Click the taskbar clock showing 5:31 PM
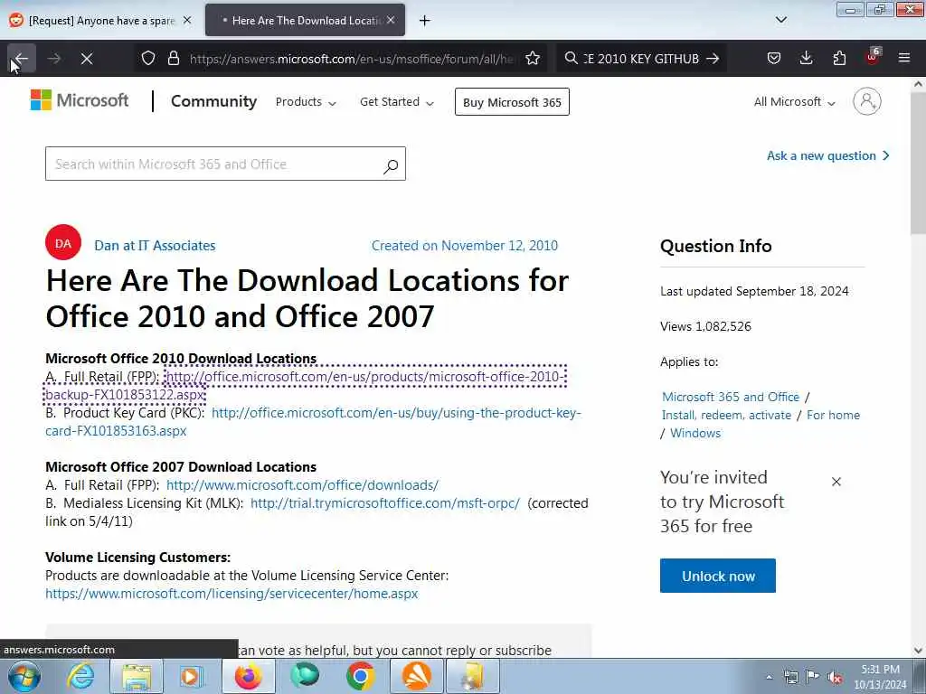The width and height of the screenshot is (926, 694). [x=880, y=677]
